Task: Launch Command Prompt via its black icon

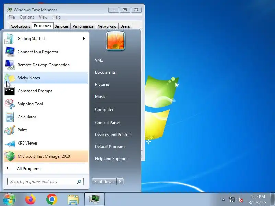Action: [x=10, y=91]
